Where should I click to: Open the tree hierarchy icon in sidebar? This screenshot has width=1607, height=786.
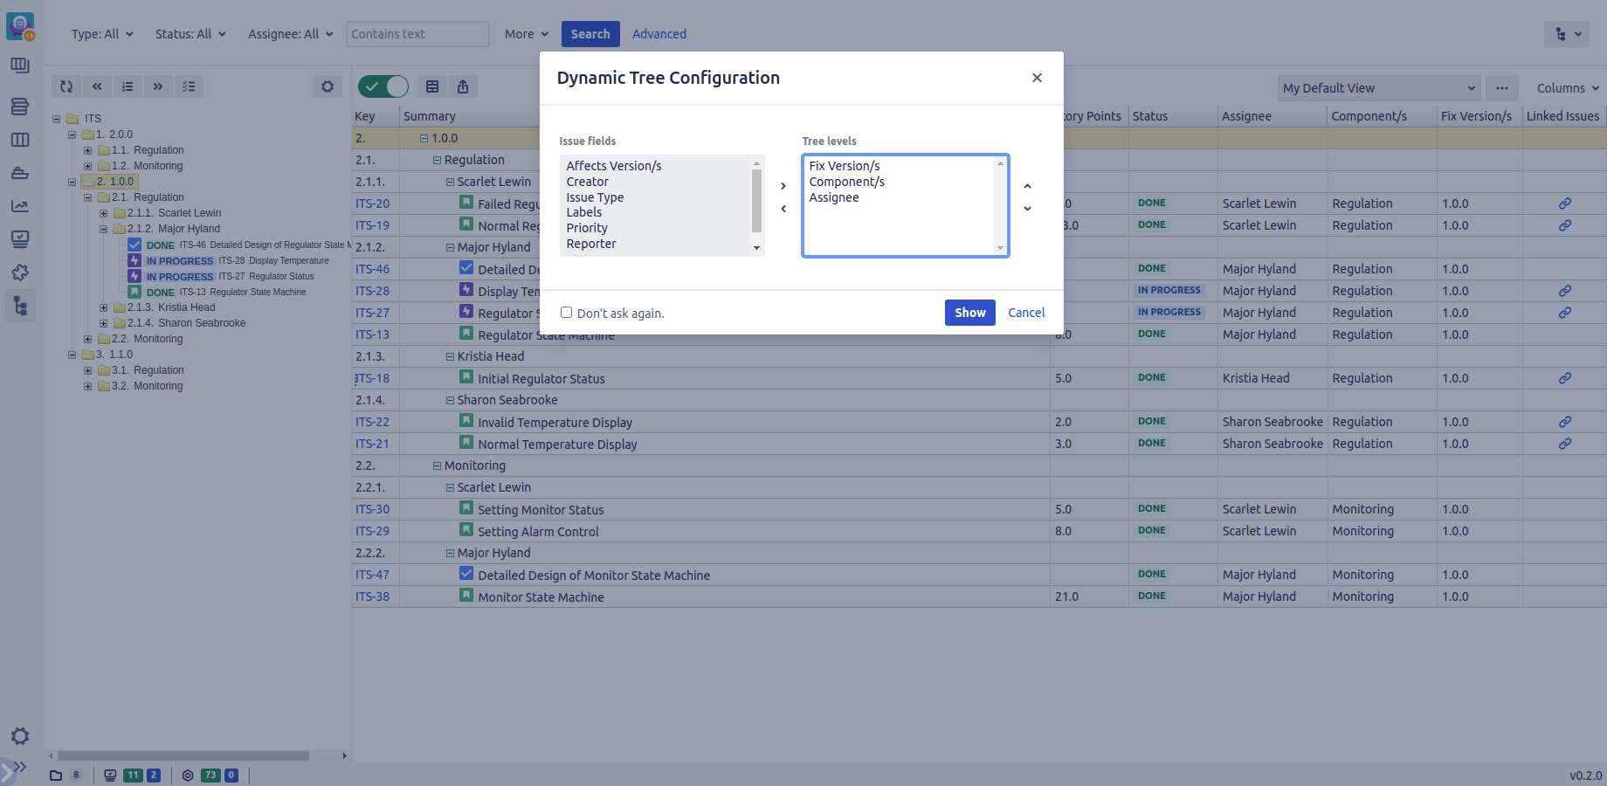tap(20, 306)
